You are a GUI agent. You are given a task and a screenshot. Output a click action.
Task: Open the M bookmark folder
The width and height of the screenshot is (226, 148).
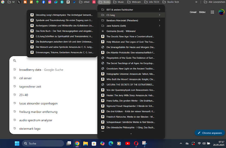[x=11, y=2]
